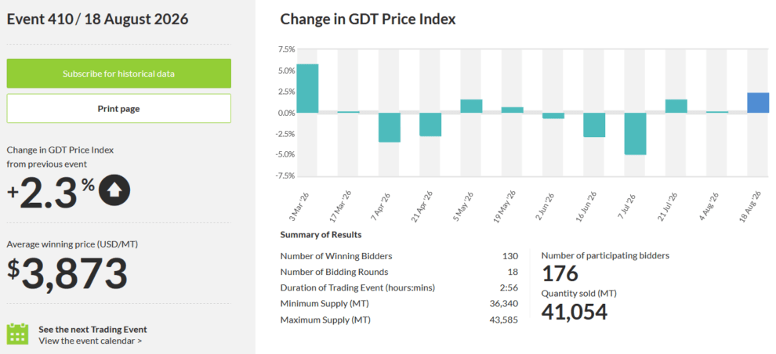Click the Minimum Supply (MT) label

click(325, 304)
